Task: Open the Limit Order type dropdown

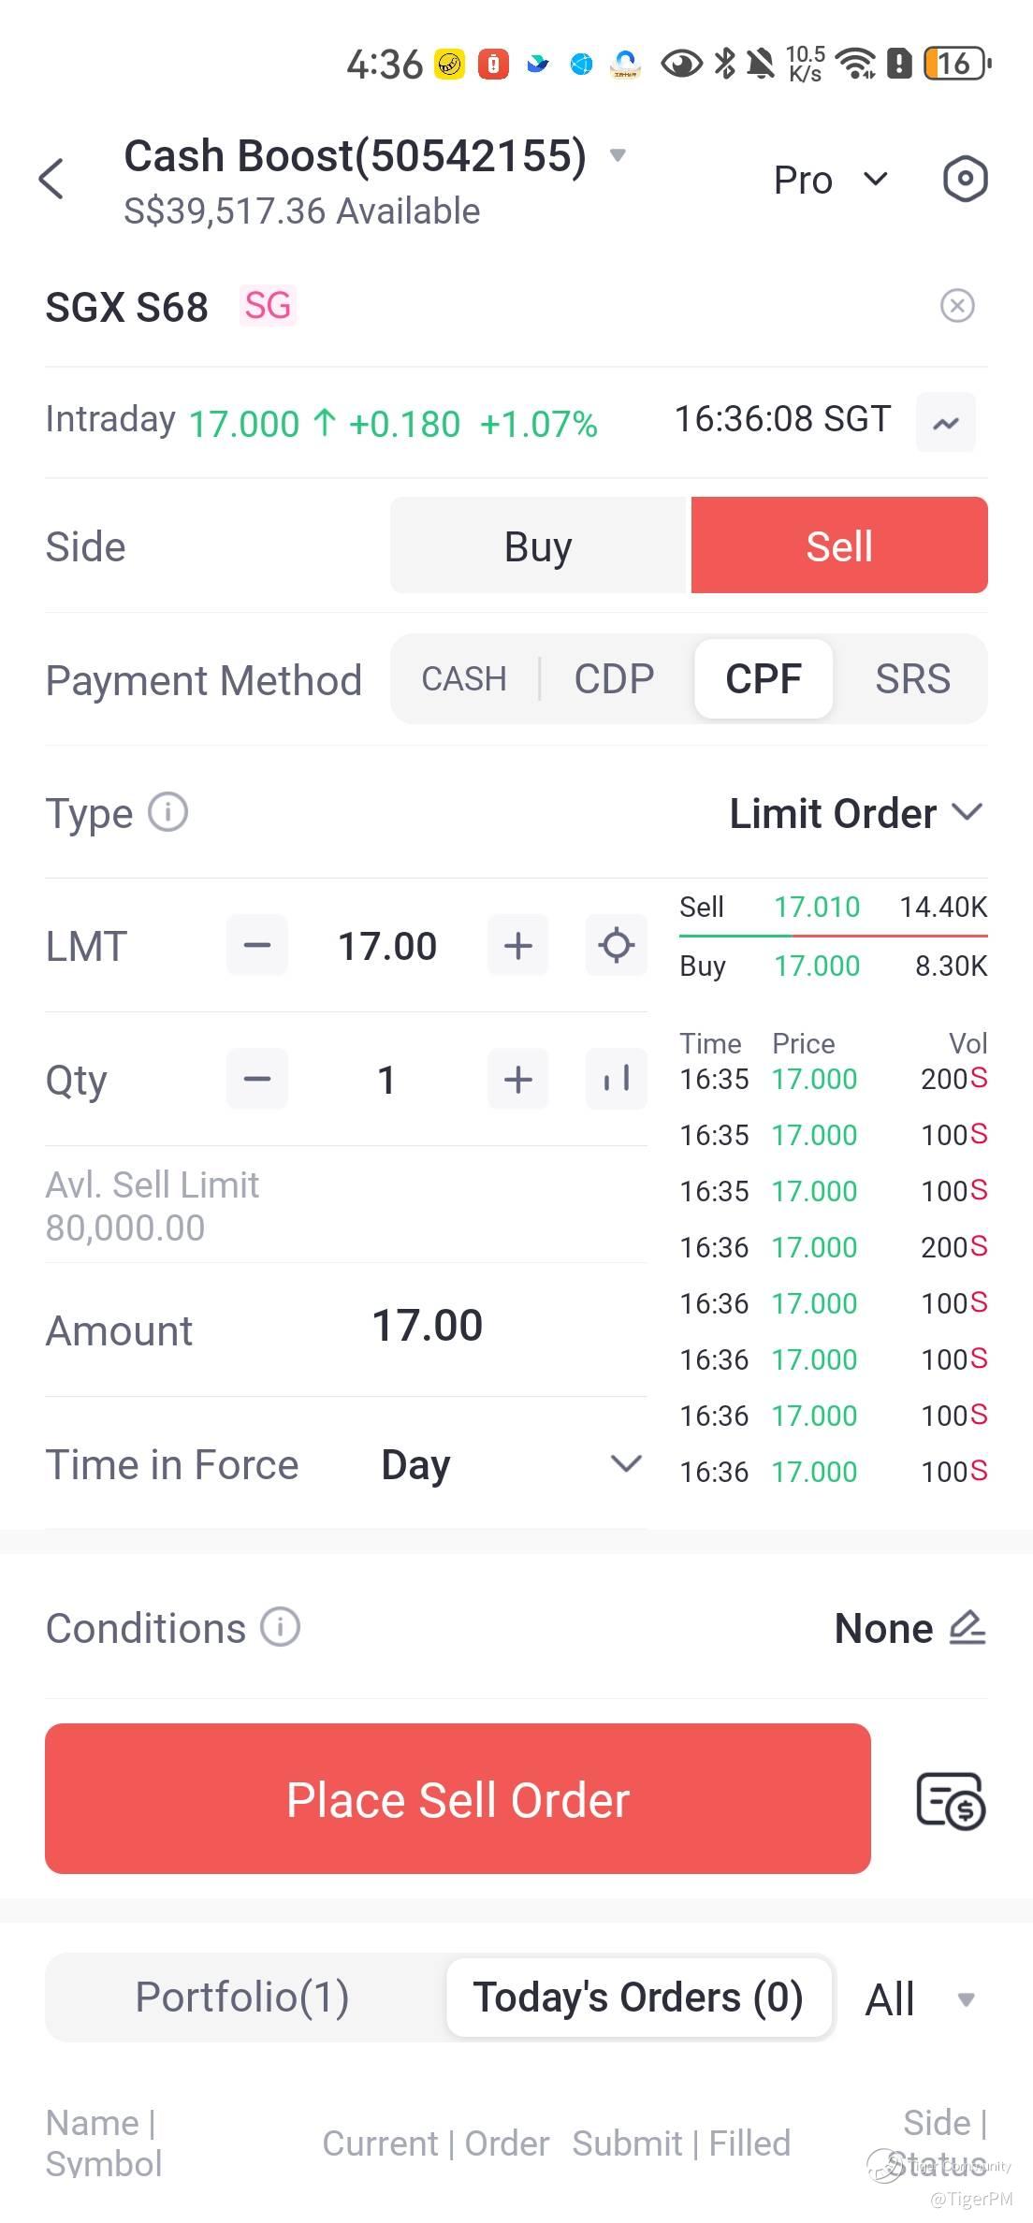Action: click(855, 813)
